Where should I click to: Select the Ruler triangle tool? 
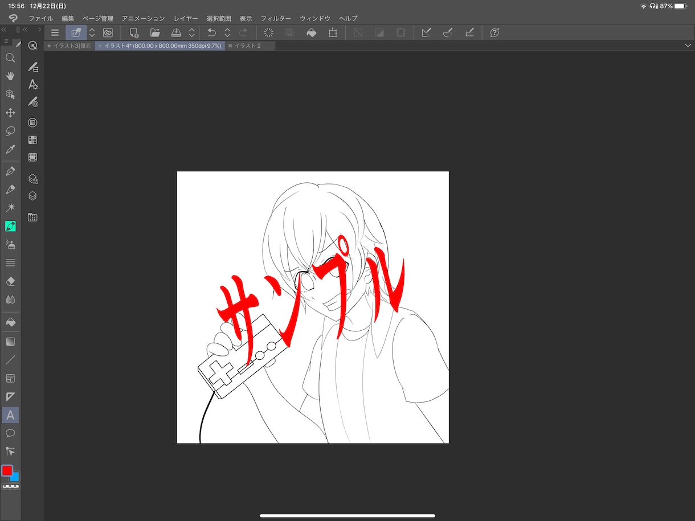(x=10, y=396)
